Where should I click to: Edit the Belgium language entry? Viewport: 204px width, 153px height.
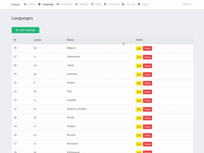pyautogui.click(x=139, y=49)
